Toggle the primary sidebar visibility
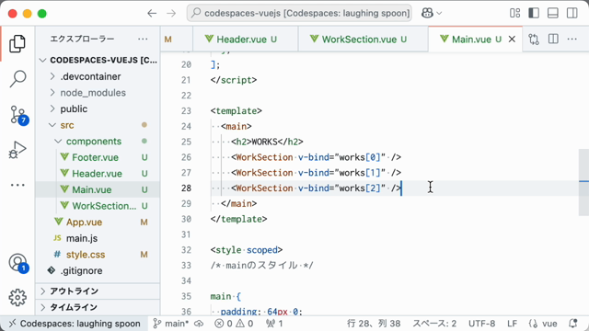589x331 pixels. point(534,13)
